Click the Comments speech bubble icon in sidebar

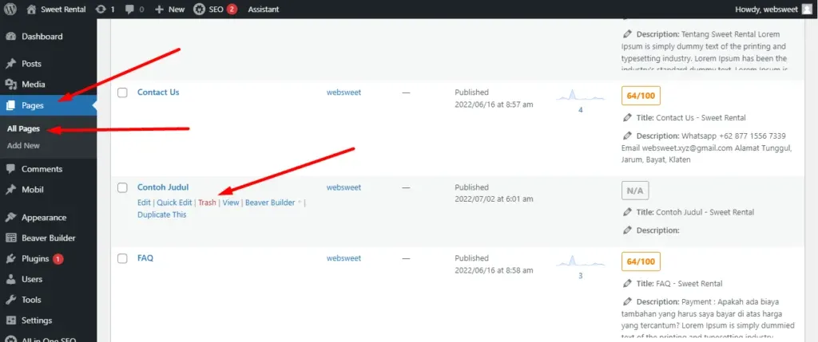(x=10, y=169)
